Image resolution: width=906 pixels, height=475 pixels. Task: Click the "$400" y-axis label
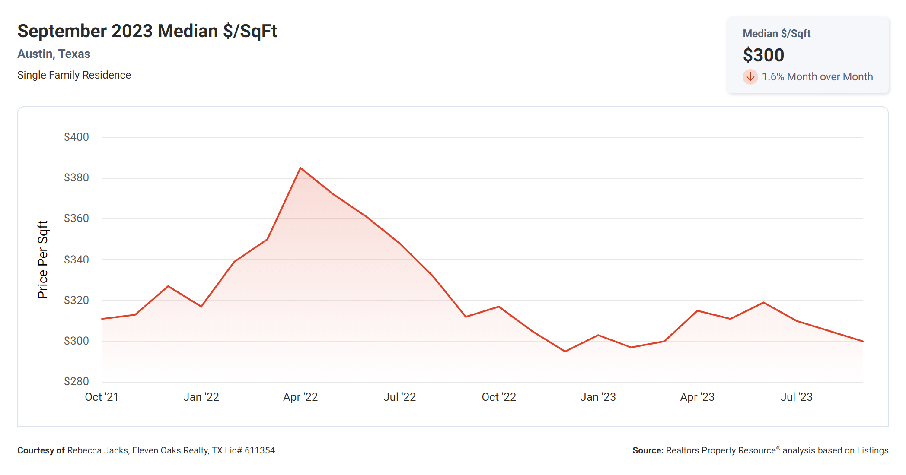pos(77,137)
